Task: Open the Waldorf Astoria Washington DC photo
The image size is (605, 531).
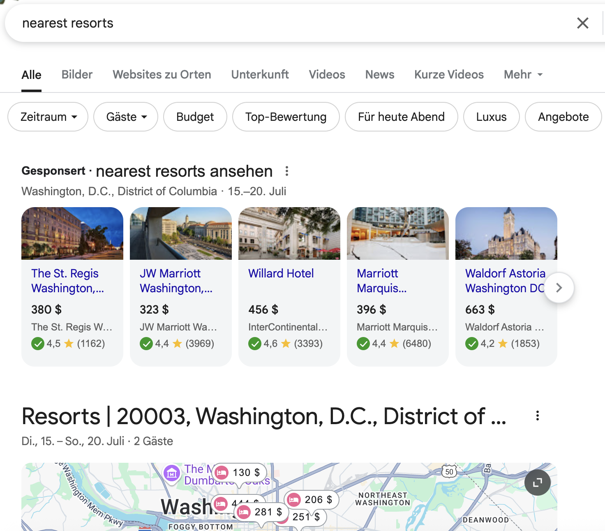Action: click(x=506, y=233)
